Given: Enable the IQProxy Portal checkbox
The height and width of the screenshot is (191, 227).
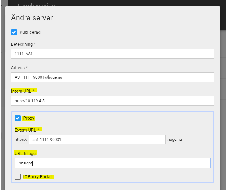Looking at the screenshot, I should point(18,177).
